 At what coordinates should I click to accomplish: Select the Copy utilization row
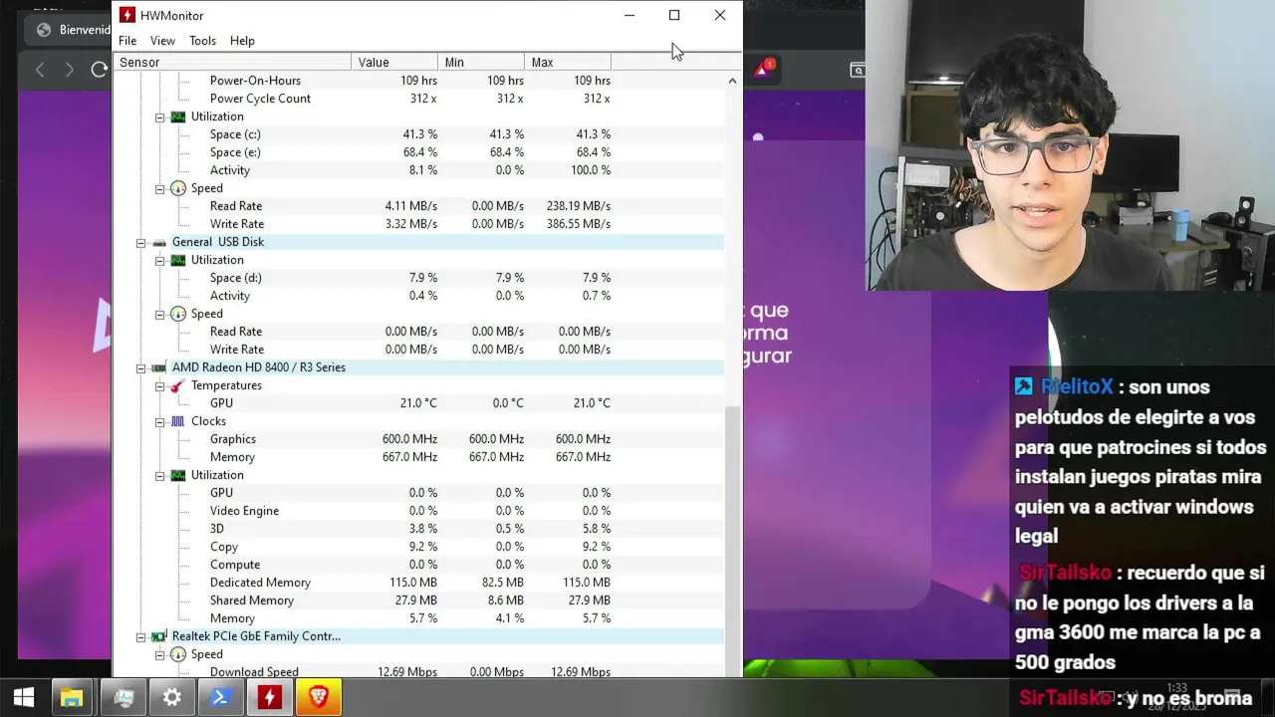tap(418, 547)
